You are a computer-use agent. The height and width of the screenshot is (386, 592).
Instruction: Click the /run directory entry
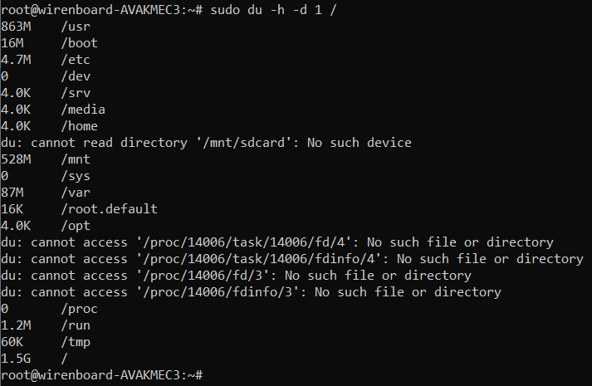(76, 325)
